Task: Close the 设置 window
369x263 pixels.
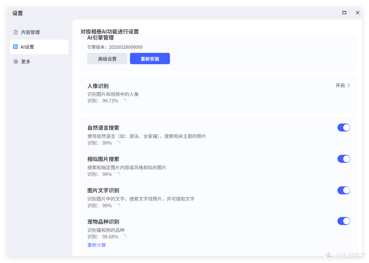Action: click(357, 13)
